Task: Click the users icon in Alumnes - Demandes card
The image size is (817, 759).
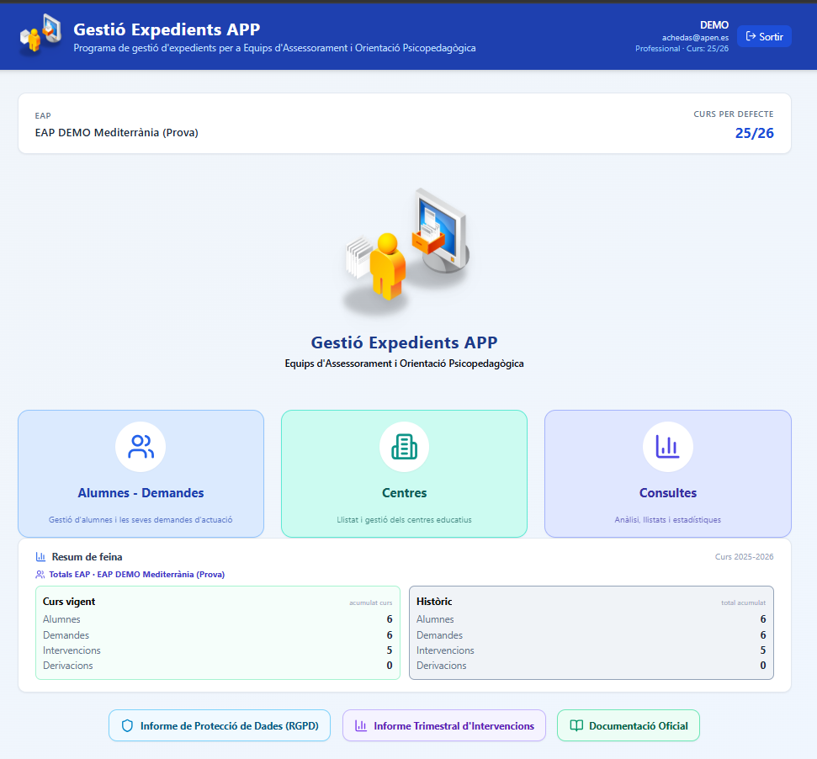Action: [x=141, y=447]
